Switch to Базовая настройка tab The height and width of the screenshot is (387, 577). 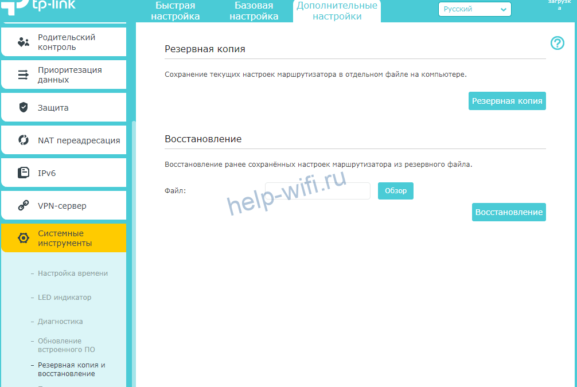click(x=254, y=11)
